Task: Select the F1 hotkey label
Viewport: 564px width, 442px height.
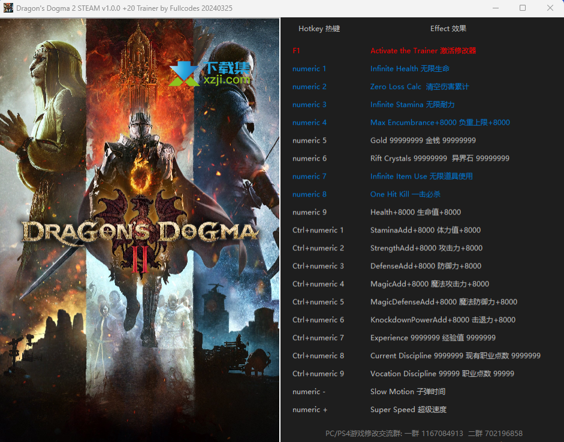Action: (x=296, y=51)
